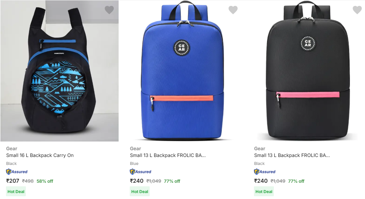The image size is (365, 199).
Task: Click Gear brand name above 16 L backpack
Action: (12, 149)
